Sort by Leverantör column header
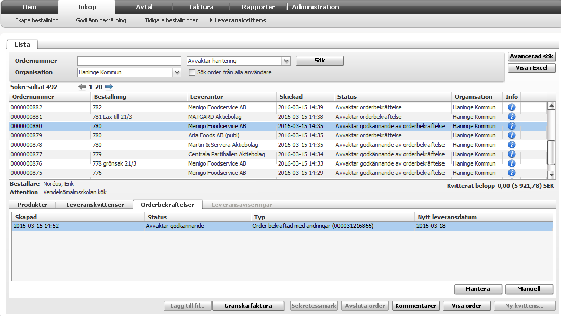Viewport: 561px width, 316px height. [x=231, y=97]
